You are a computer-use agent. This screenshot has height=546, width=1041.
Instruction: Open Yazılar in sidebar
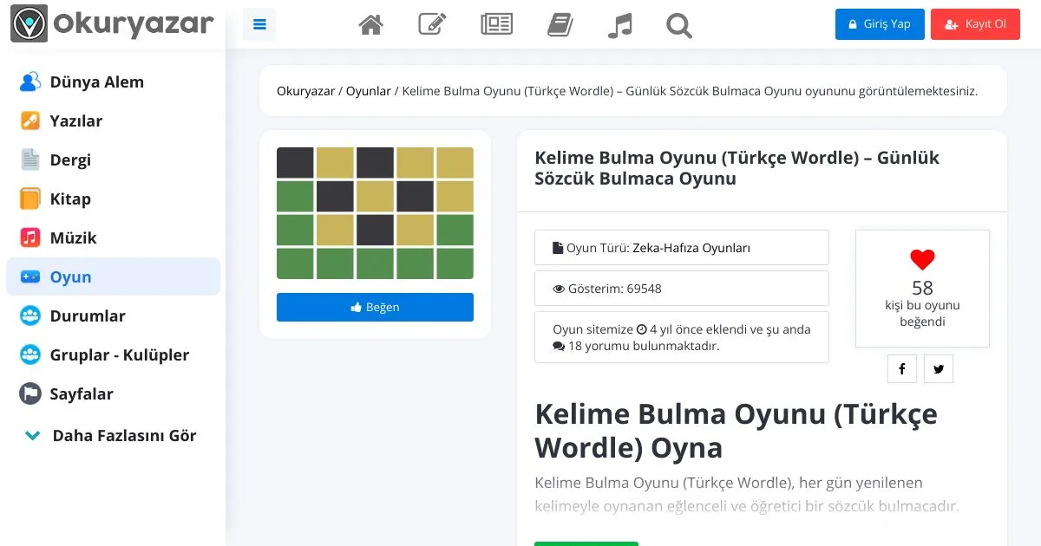tap(113, 121)
